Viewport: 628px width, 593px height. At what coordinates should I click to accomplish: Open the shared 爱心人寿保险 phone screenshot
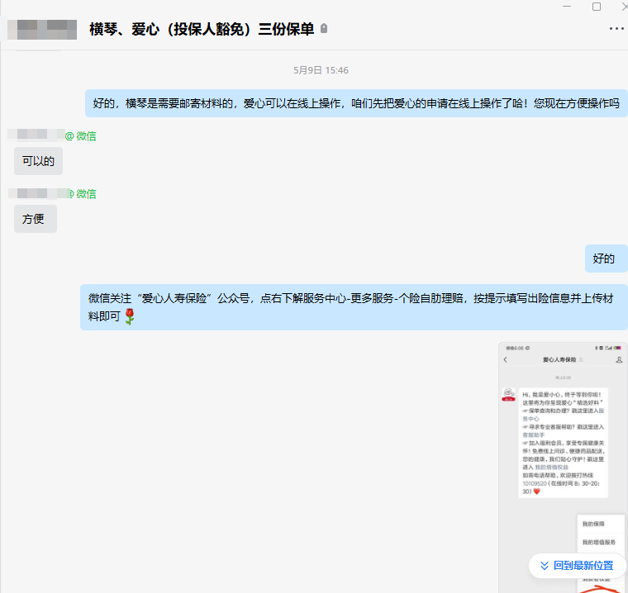pyautogui.click(x=563, y=467)
